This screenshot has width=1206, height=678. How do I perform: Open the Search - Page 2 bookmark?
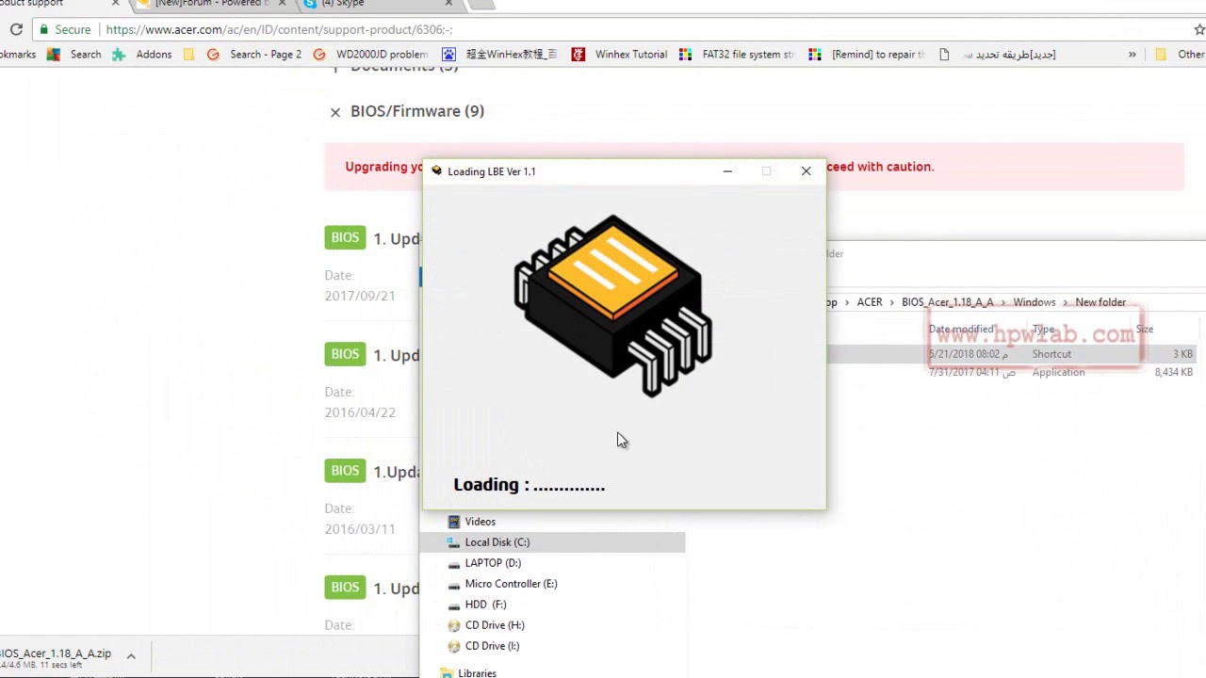click(254, 55)
